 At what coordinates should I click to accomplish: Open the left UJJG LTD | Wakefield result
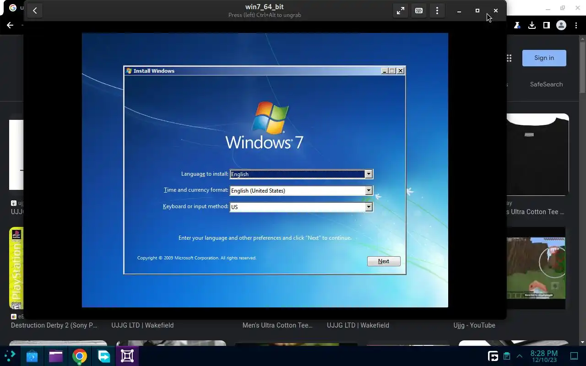[x=142, y=325]
